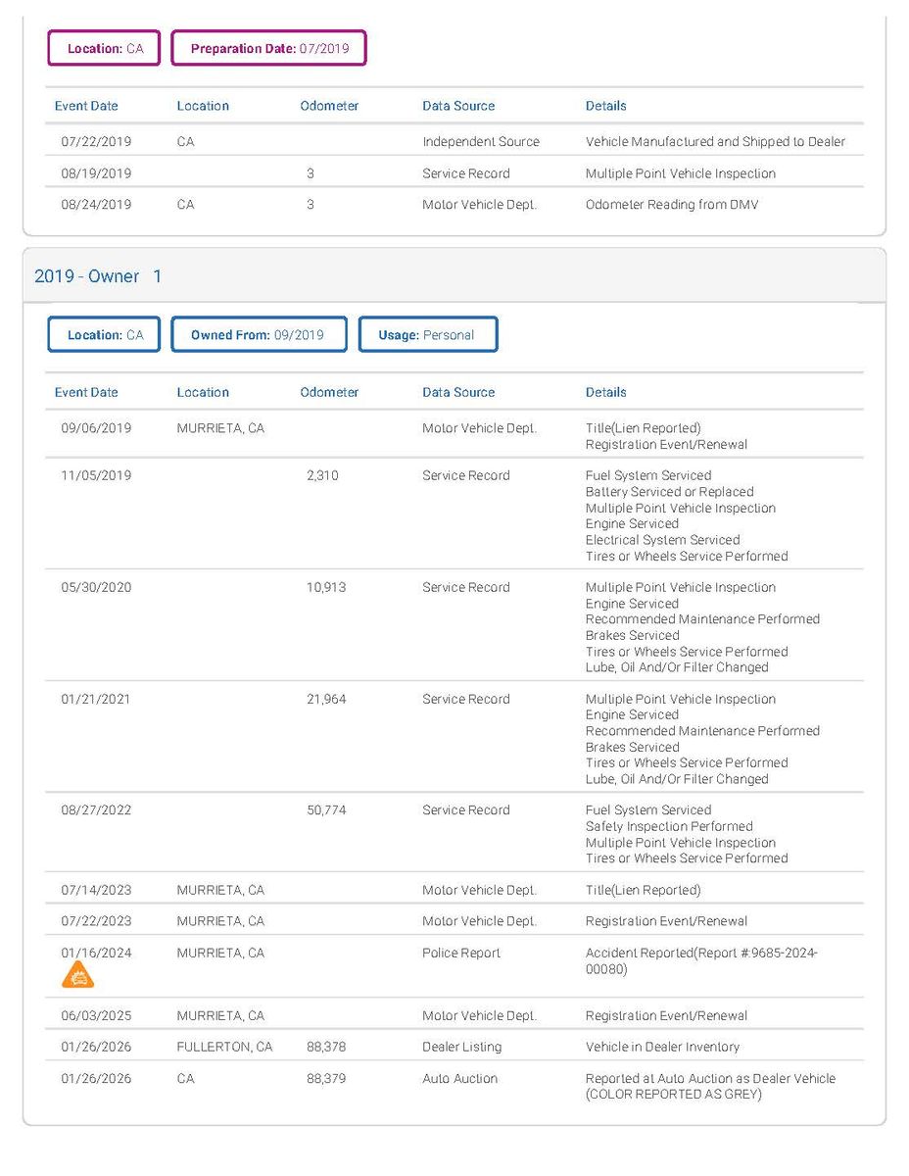Click the FULLERTON, CA location cell
The width and height of the screenshot is (909, 1176).
coord(224,1047)
